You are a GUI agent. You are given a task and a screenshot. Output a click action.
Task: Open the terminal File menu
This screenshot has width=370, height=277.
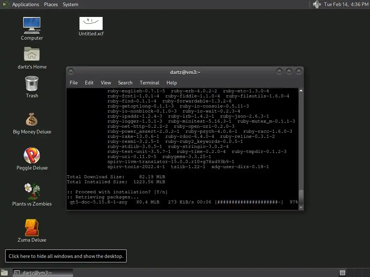tap(74, 83)
